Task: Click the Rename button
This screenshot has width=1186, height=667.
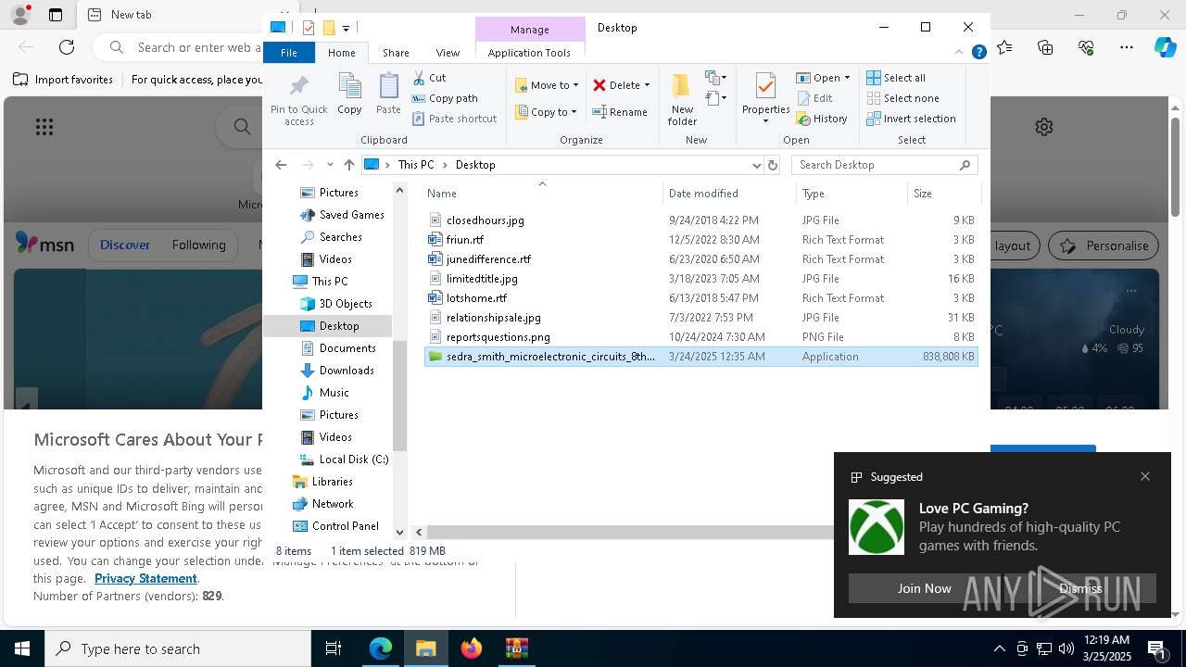Action: pos(620,112)
